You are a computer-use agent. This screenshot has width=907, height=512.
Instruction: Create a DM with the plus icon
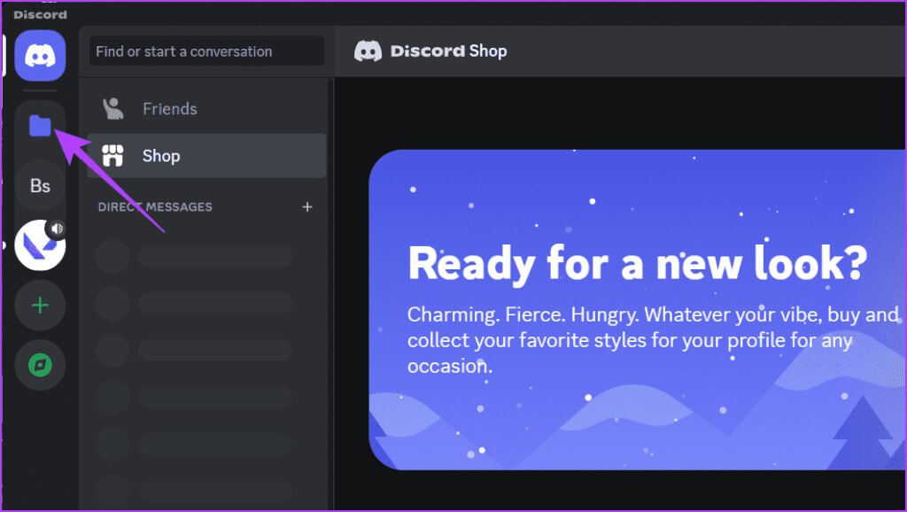click(x=307, y=206)
